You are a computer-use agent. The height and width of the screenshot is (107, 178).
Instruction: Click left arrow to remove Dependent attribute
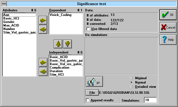[x=43, y=29]
